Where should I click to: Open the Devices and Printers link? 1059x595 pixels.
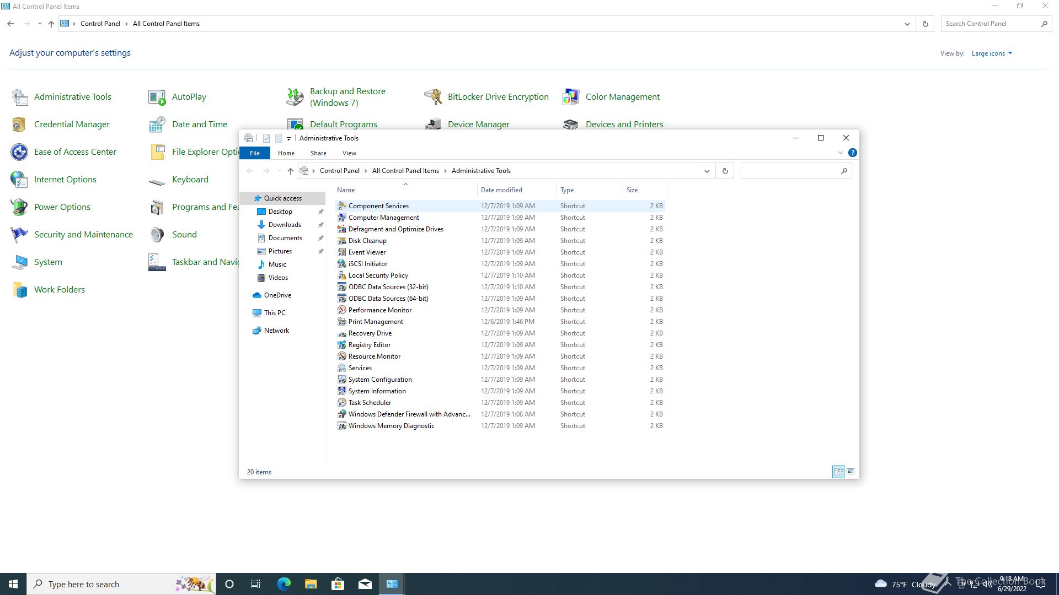(624, 125)
